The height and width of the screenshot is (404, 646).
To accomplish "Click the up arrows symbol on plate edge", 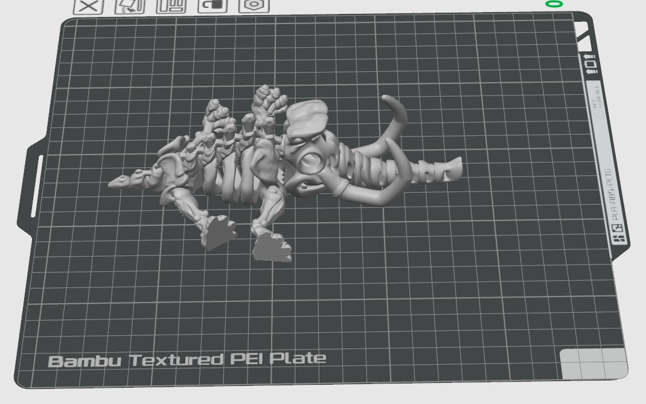I will (x=589, y=63).
